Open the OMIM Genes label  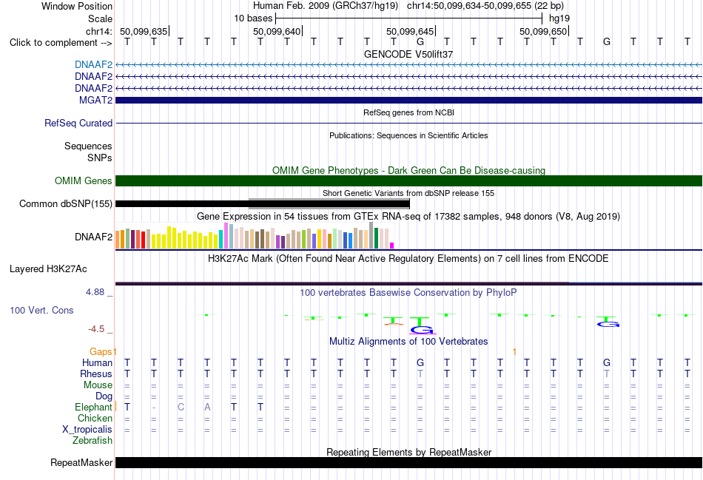[x=84, y=180]
